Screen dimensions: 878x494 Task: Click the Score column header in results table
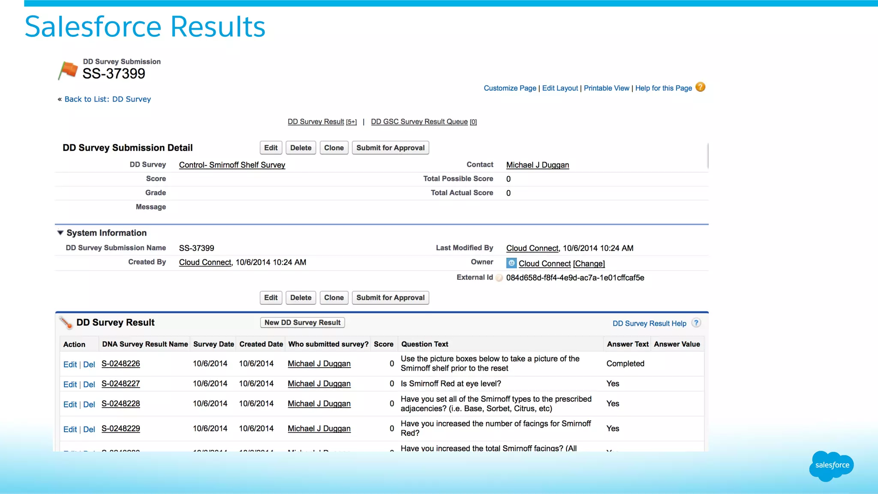pyautogui.click(x=383, y=344)
